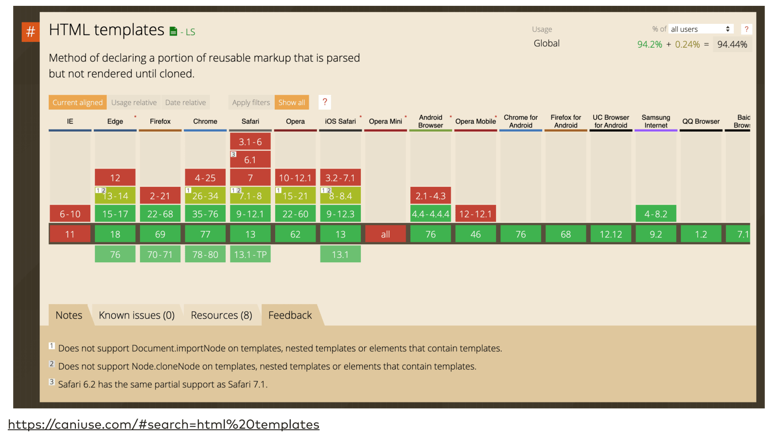778x438 pixels.
Task: Click the filter help question mark icon
Action: [325, 102]
